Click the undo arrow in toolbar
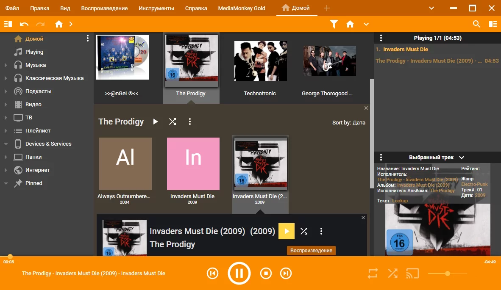501x290 pixels. point(24,24)
